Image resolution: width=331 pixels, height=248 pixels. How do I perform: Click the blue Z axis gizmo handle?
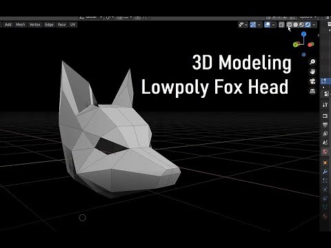(x=303, y=34)
